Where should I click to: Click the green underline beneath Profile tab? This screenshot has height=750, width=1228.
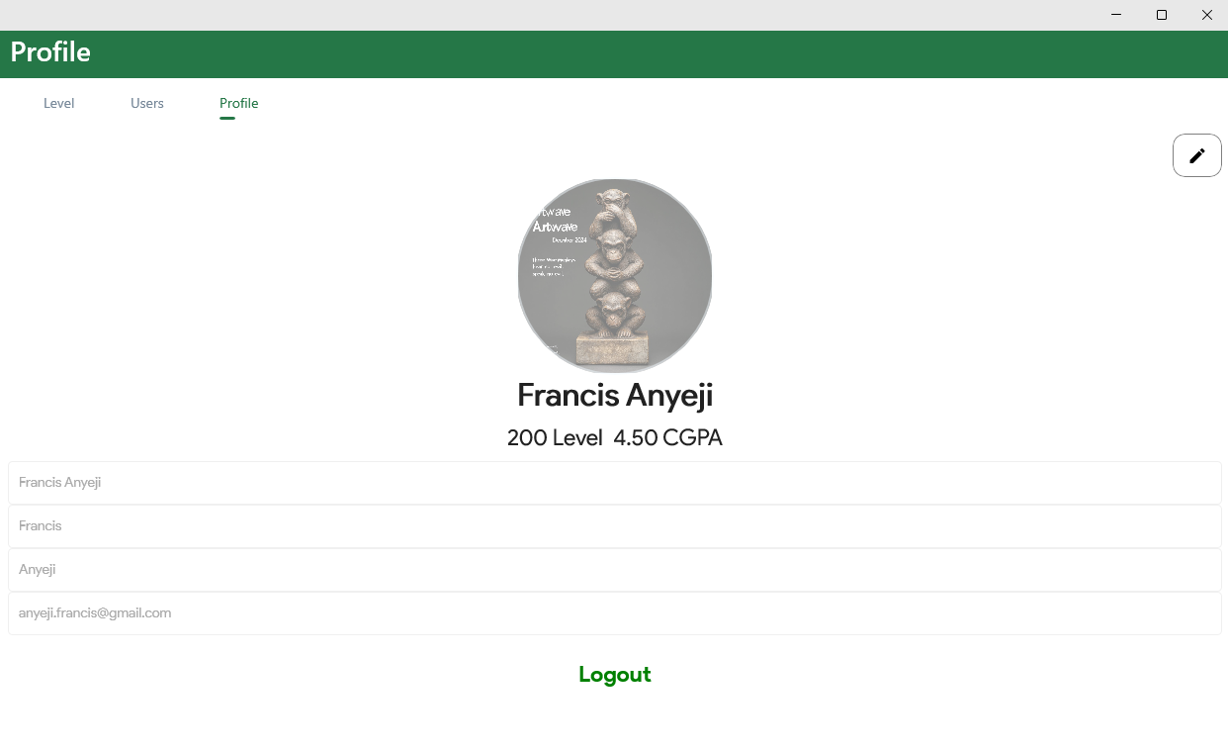pos(227,118)
